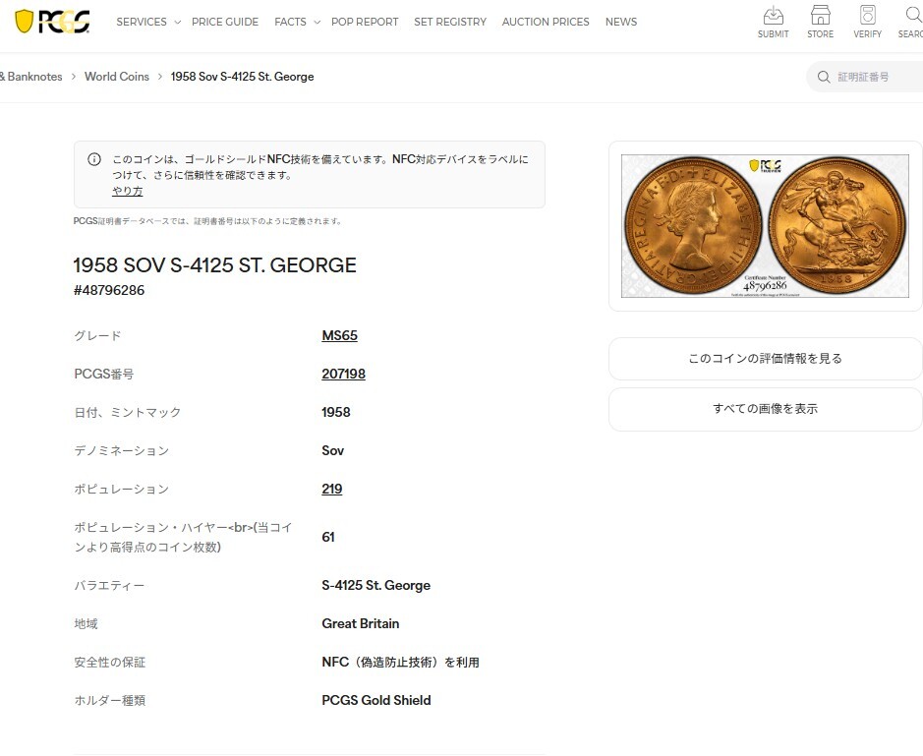Open the Submit icon in header
This screenshot has height=756, width=923.
tap(773, 15)
